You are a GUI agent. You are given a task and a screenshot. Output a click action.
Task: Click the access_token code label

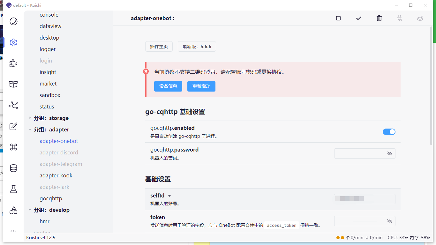(x=282, y=225)
